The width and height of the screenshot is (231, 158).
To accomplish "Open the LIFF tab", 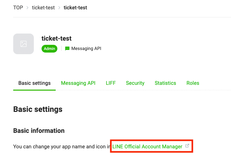I will click(111, 83).
